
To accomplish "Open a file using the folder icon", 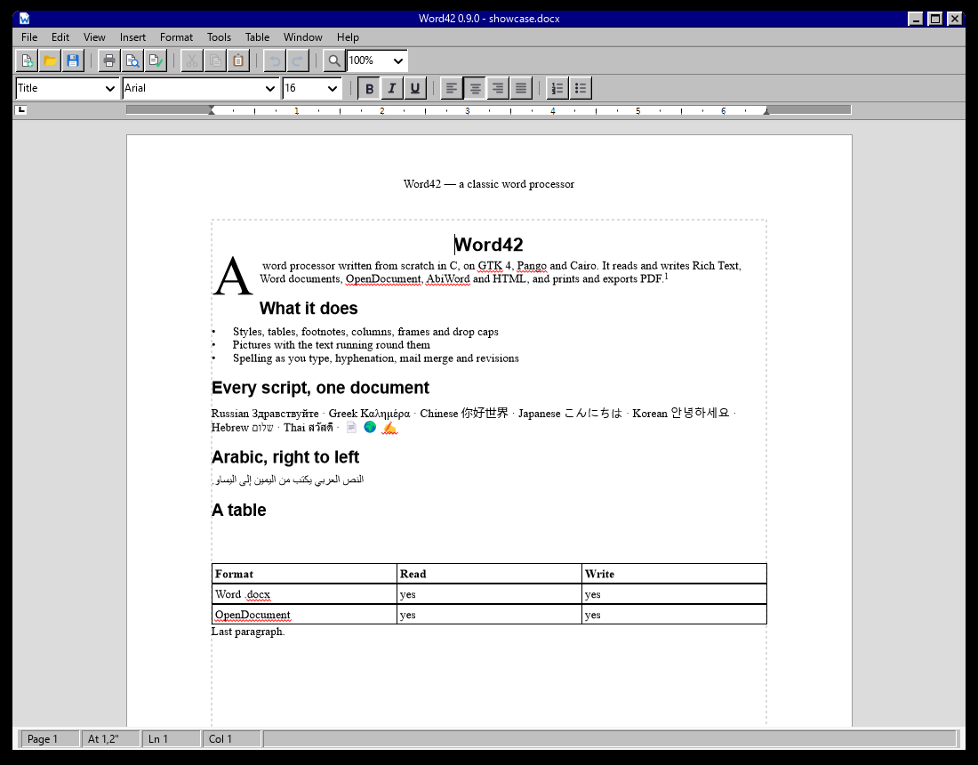I will pos(49,60).
